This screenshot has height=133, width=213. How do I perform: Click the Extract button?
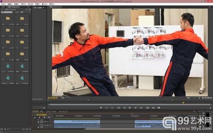click(x=153, y=108)
